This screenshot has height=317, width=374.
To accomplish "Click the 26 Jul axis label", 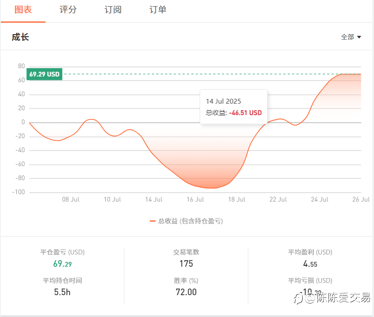I will click(361, 199).
